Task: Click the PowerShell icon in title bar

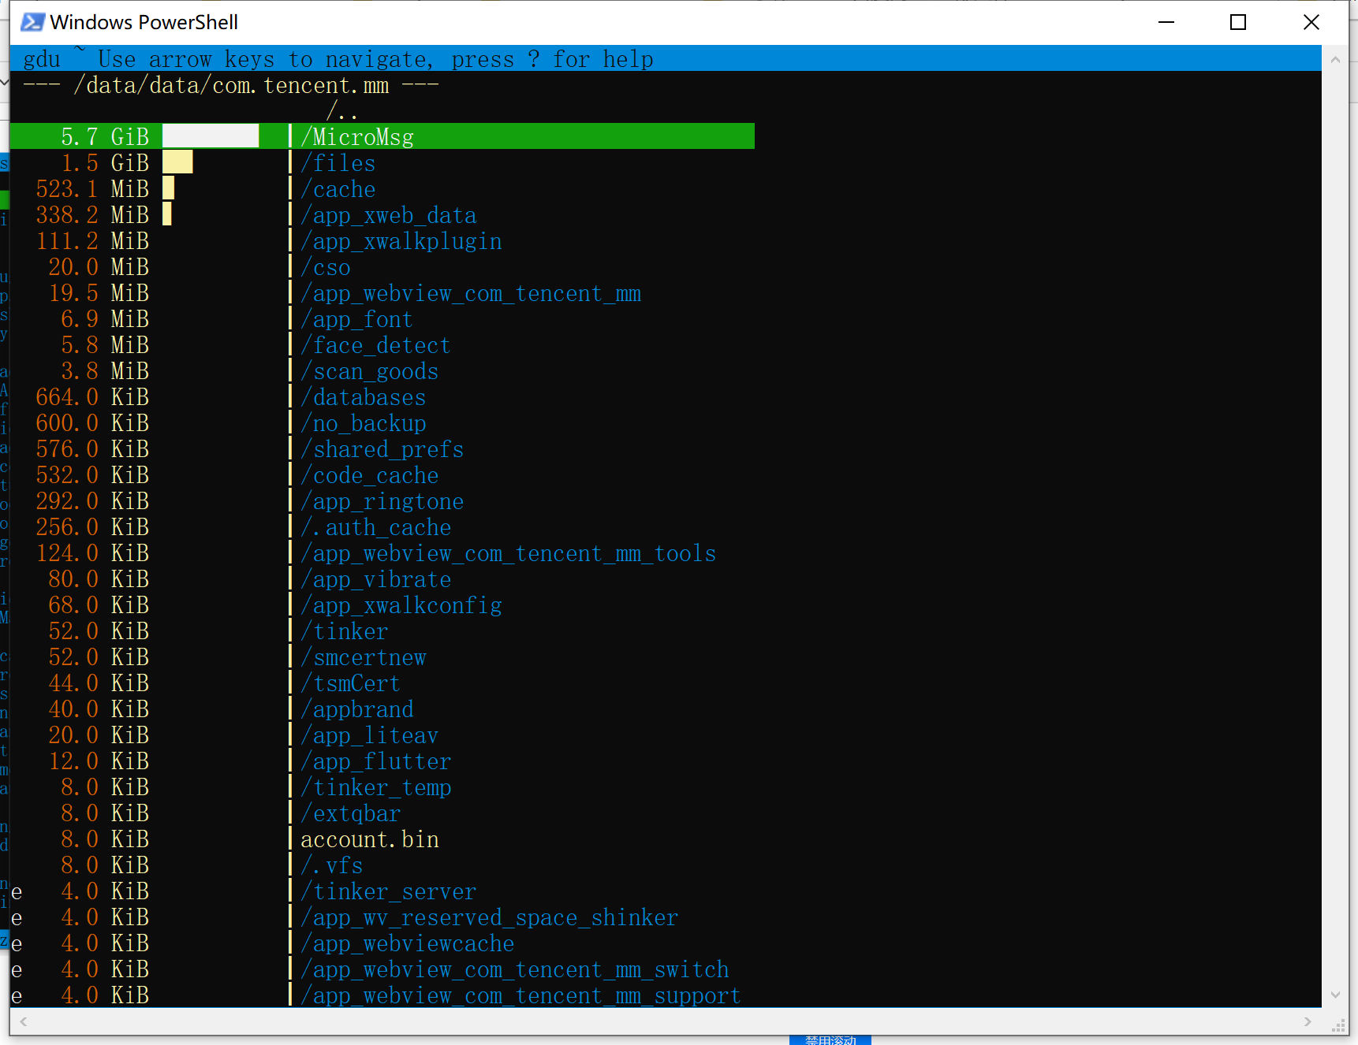Action: point(32,22)
